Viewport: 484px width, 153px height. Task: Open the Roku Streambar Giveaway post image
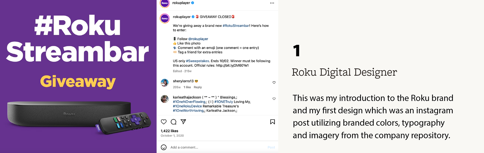coord(78,76)
